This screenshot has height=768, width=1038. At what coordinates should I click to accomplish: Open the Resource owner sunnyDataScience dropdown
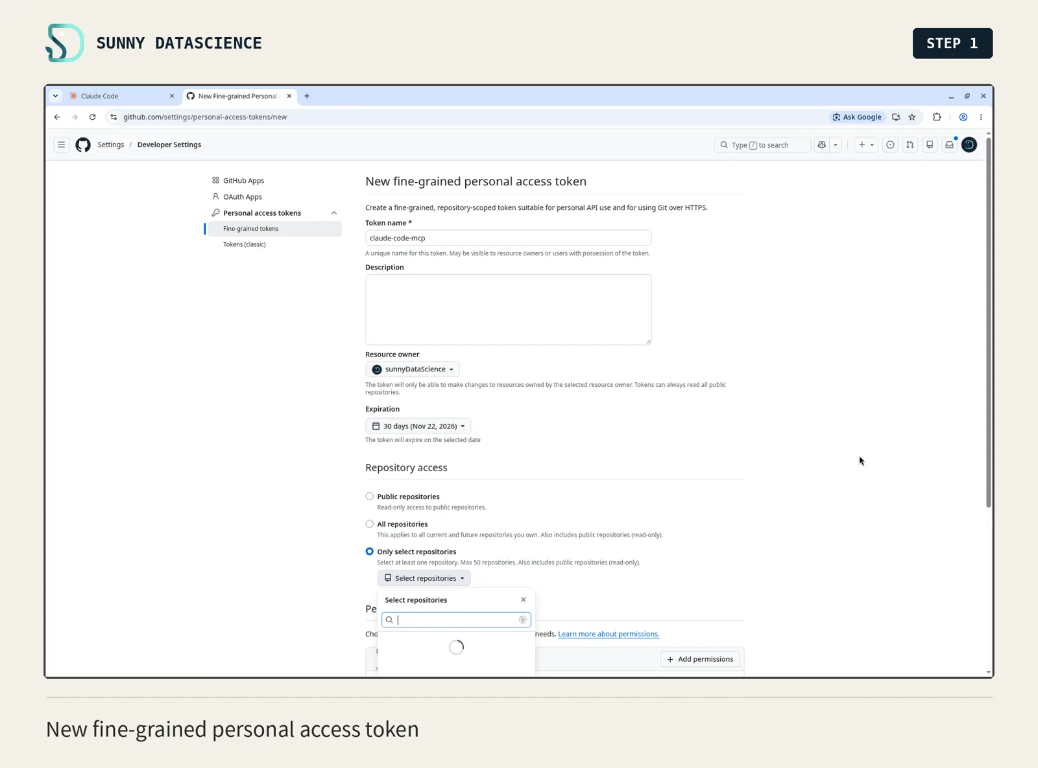pos(413,369)
